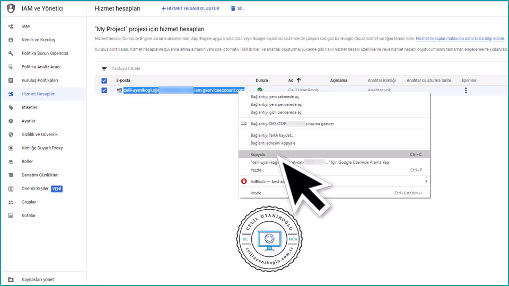Click the Kimlik ve Kuruluş person icon
The height and width of the screenshot is (286, 509).
tap(11, 40)
